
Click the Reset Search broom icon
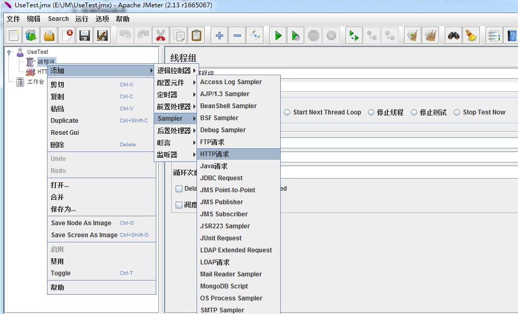click(x=471, y=36)
